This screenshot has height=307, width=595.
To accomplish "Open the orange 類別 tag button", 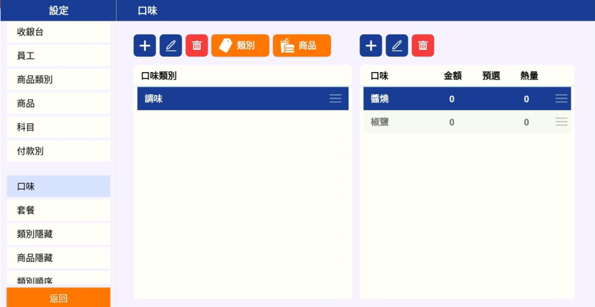I will pos(240,45).
